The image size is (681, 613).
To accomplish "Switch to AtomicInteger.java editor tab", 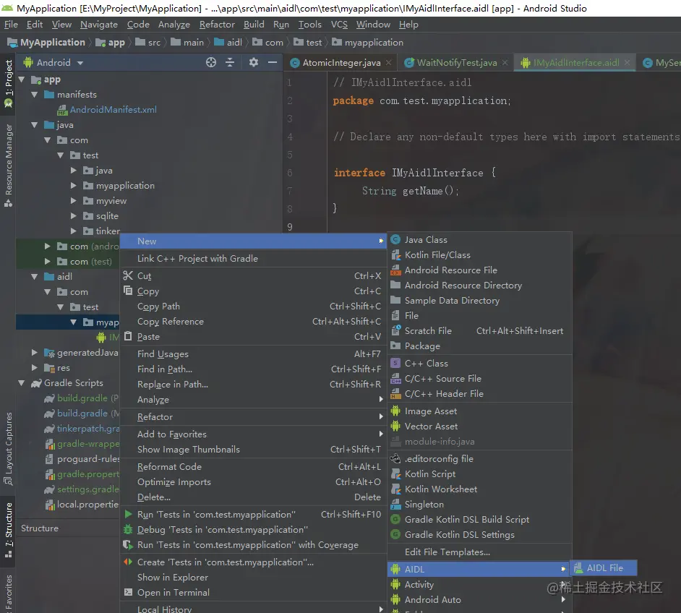I will [341, 63].
